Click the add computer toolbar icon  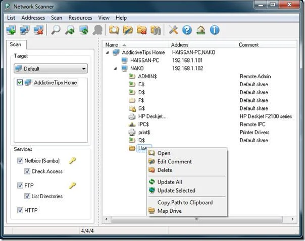pyautogui.click(x=11, y=30)
